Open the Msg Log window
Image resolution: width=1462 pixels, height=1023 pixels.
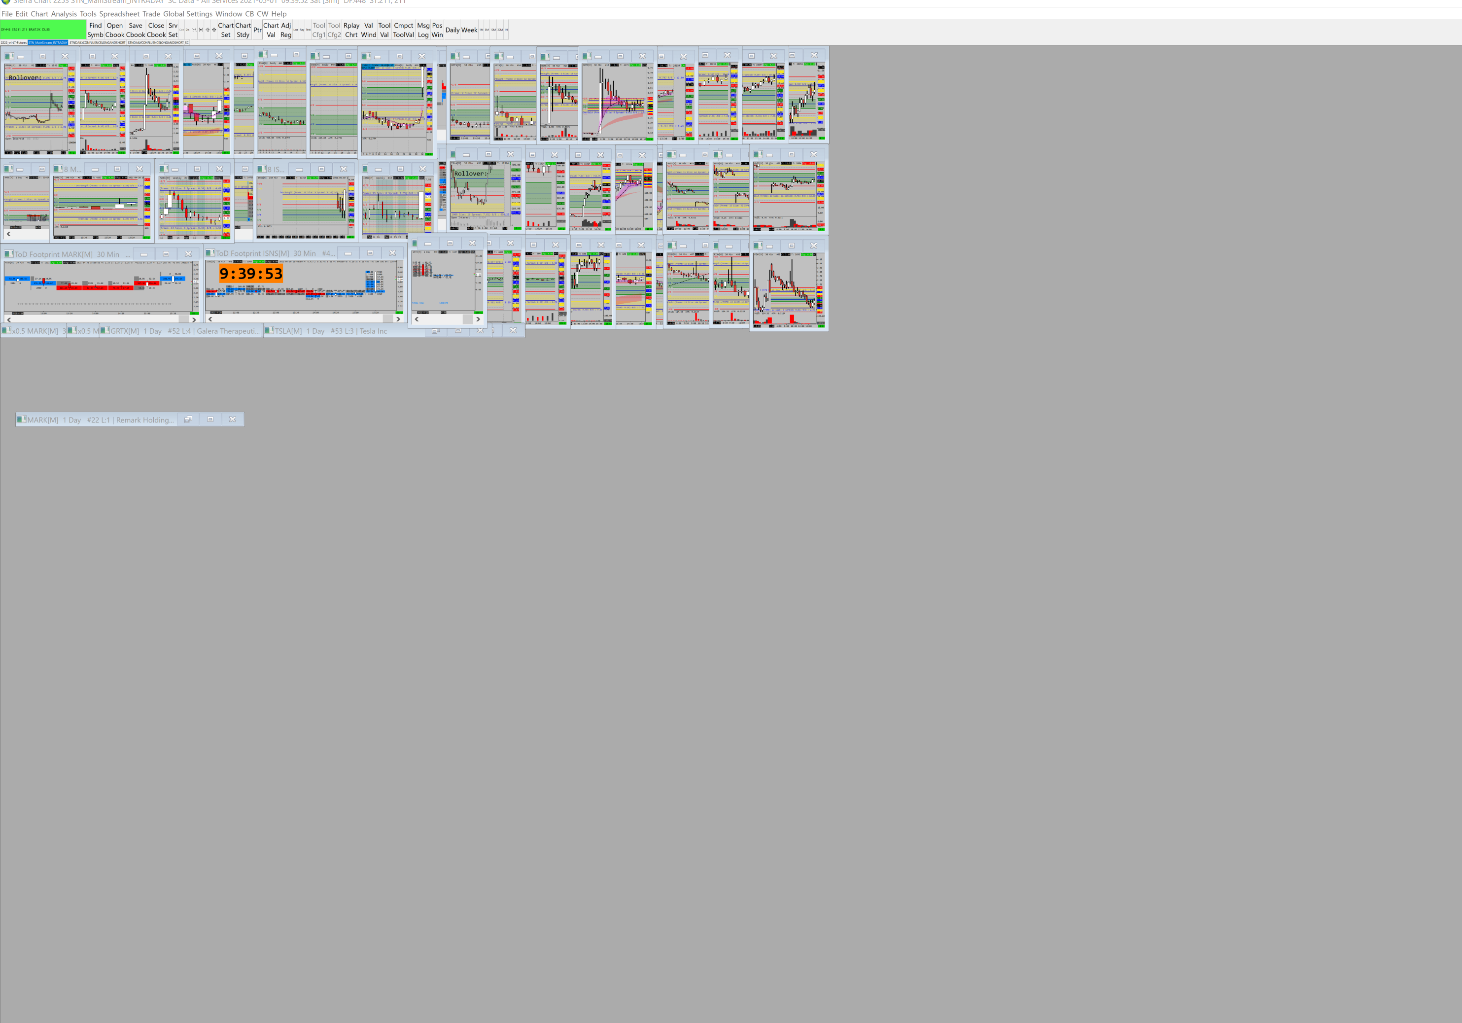pos(423,30)
